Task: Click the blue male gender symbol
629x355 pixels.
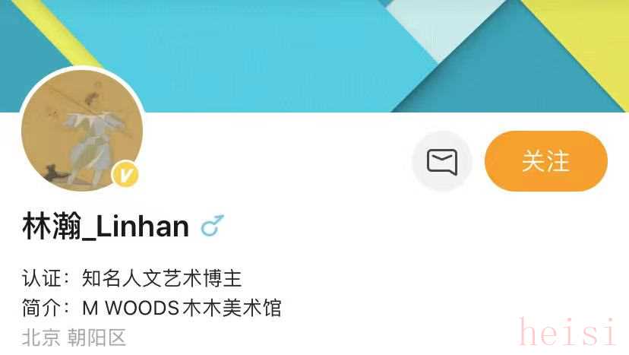Action: [212, 226]
